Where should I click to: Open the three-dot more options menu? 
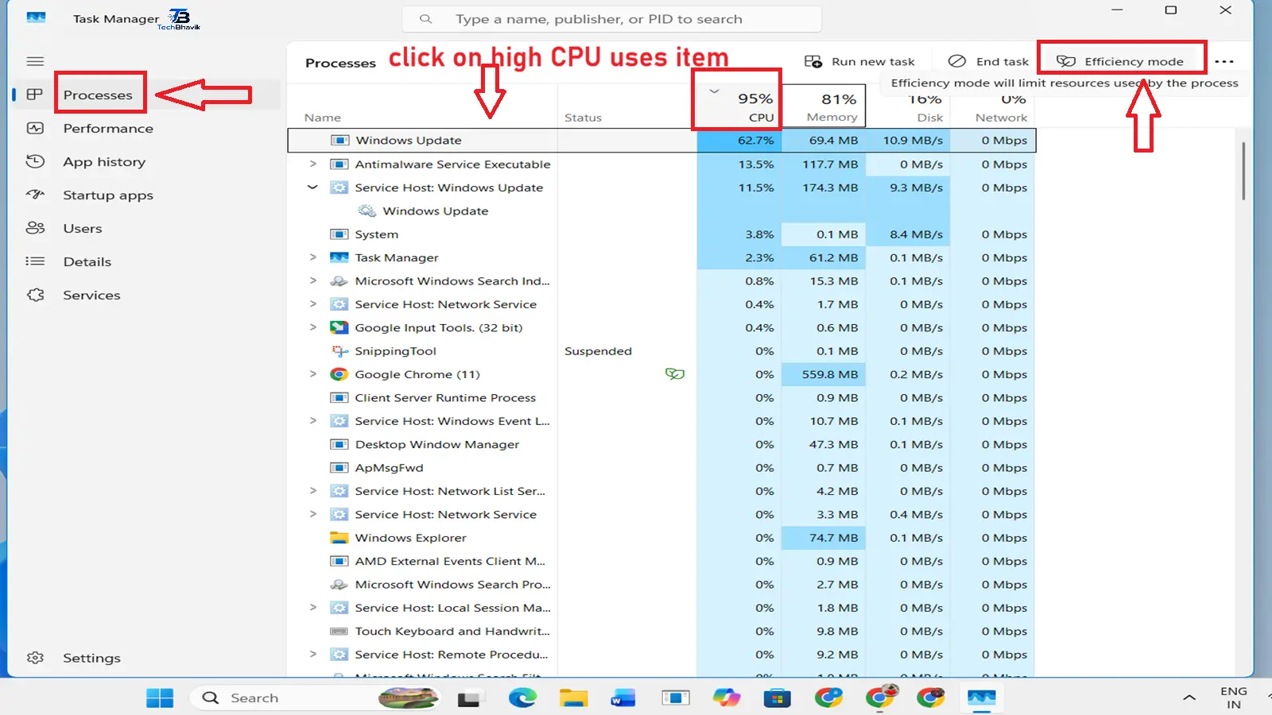click(1224, 61)
